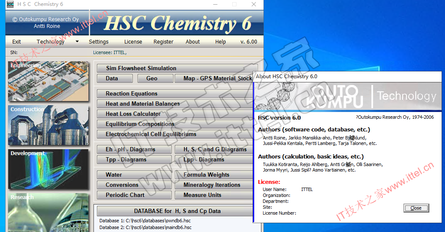The width and height of the screenshot is (445, 232).
Task: Open the Technology menu
Action: (50, 42)
